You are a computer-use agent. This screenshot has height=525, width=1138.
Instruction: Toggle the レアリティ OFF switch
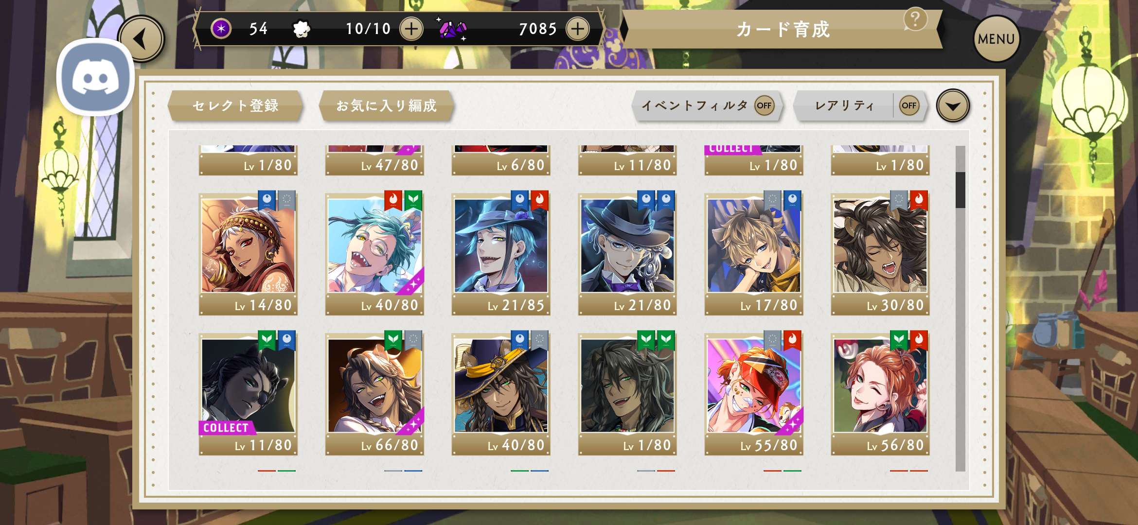click(908, 105)
